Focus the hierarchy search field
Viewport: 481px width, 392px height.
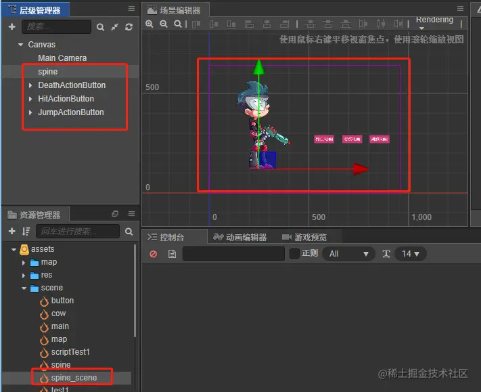coord(56,26)
